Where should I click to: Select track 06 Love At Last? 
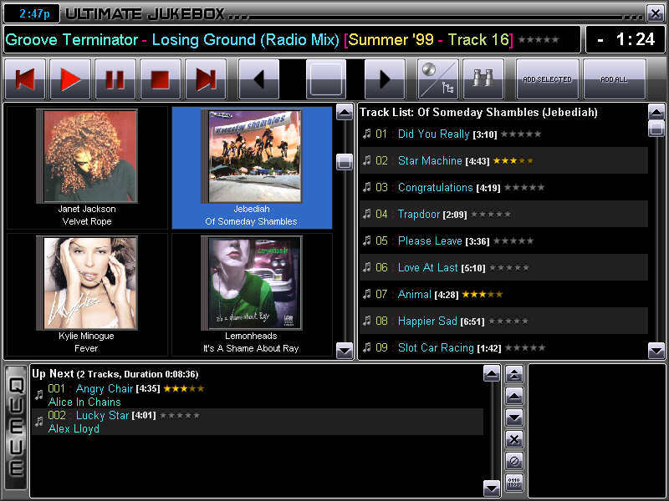tap(503, 267)
